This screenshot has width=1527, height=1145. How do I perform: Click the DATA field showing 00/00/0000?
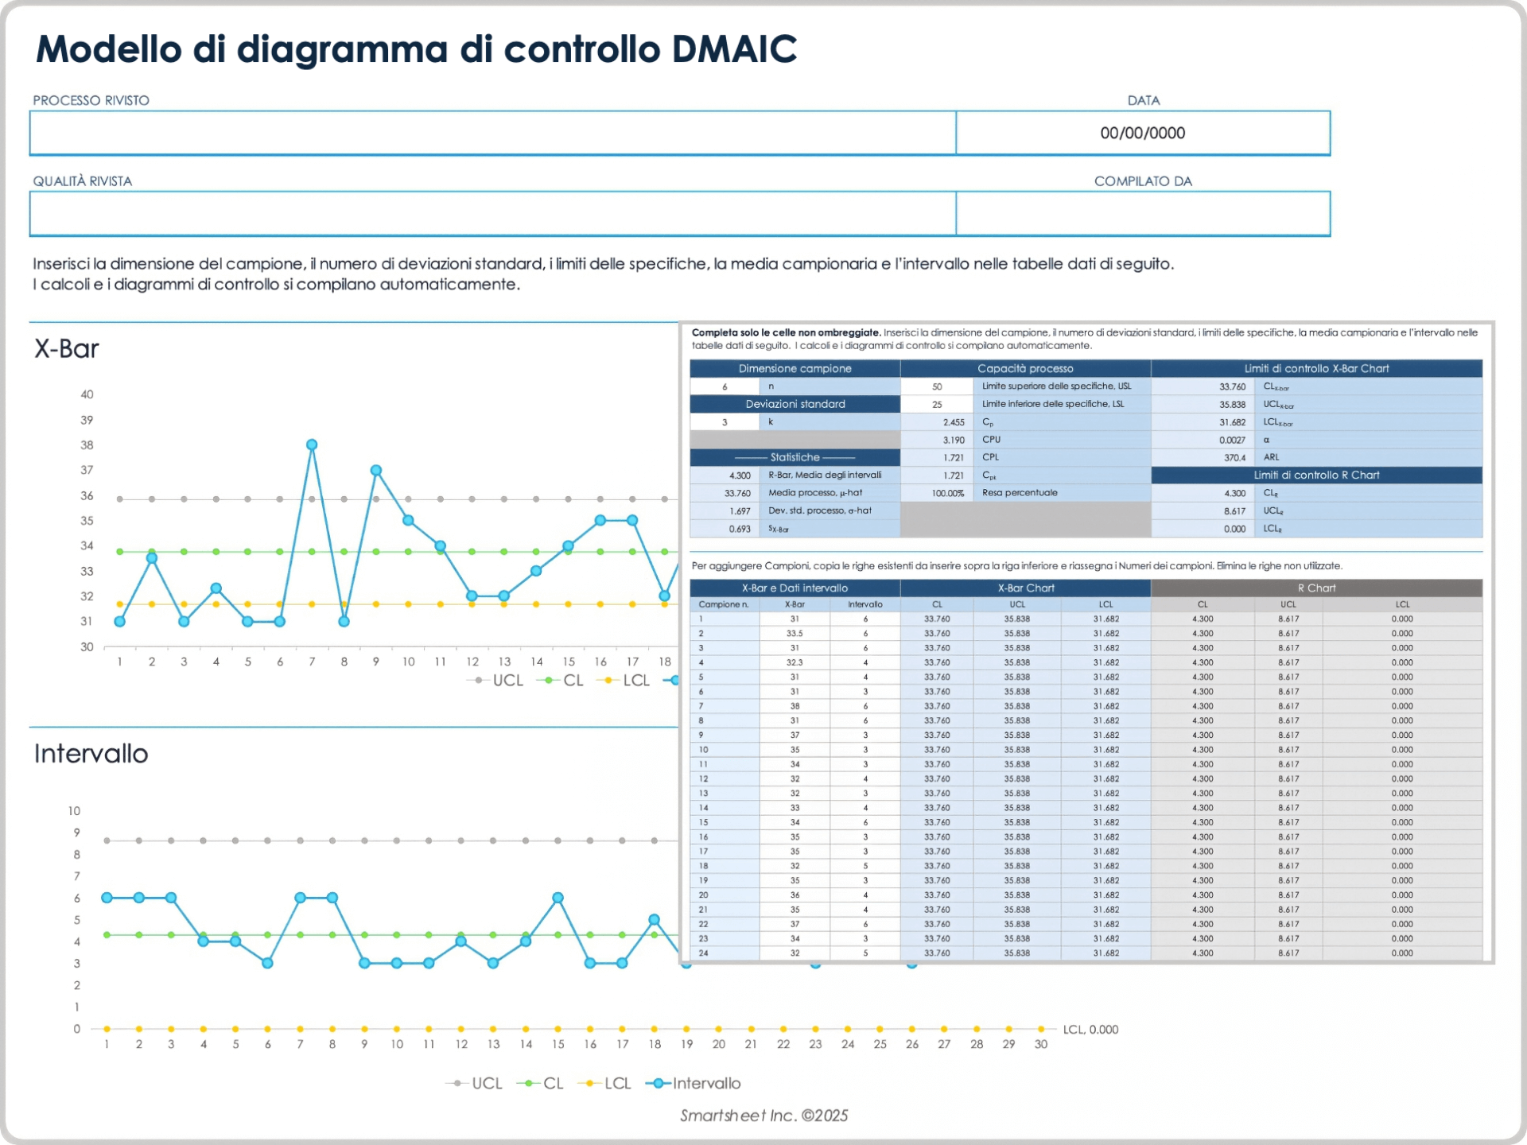(1143, 133)
